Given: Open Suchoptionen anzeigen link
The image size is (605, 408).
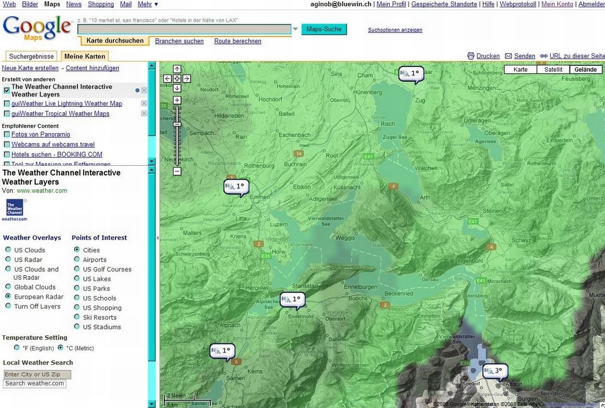Looking at the screenshot, I should click(x=395, y=30).
